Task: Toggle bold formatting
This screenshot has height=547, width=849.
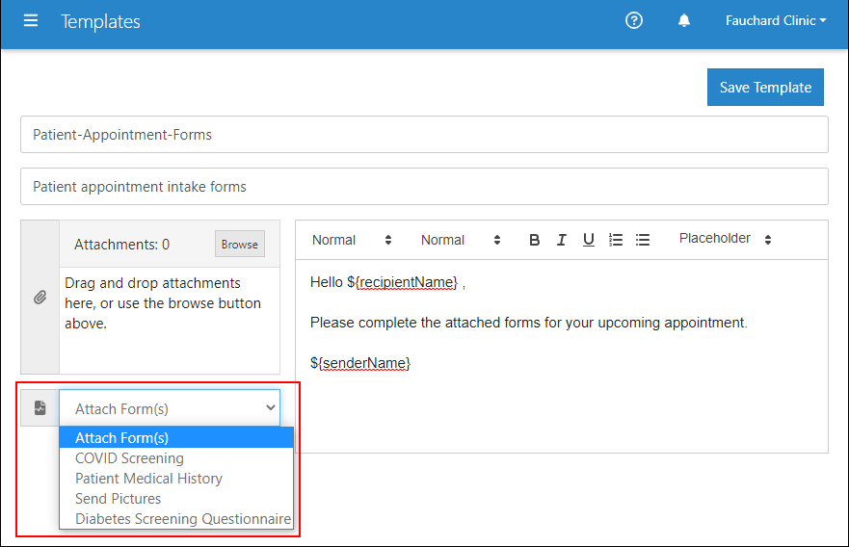Action: [x=534, y=240]
